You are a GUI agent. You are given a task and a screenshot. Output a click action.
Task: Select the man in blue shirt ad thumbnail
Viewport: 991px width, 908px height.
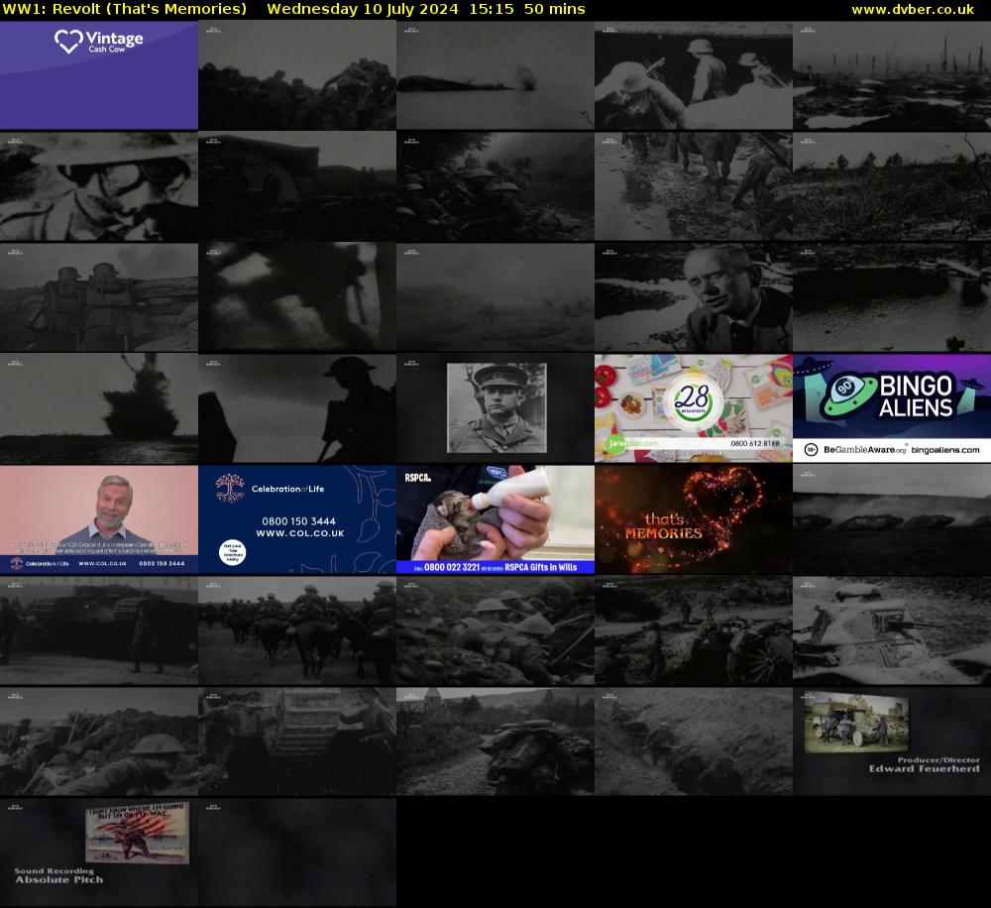[x=99, y=519]
